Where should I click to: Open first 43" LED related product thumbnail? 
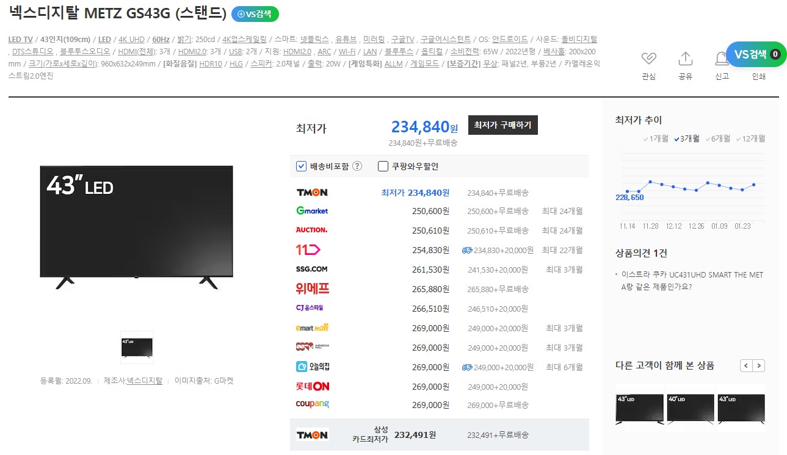click(640, 408)
